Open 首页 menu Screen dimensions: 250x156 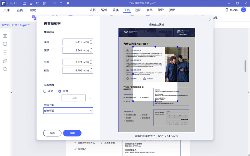coord(20,10)
